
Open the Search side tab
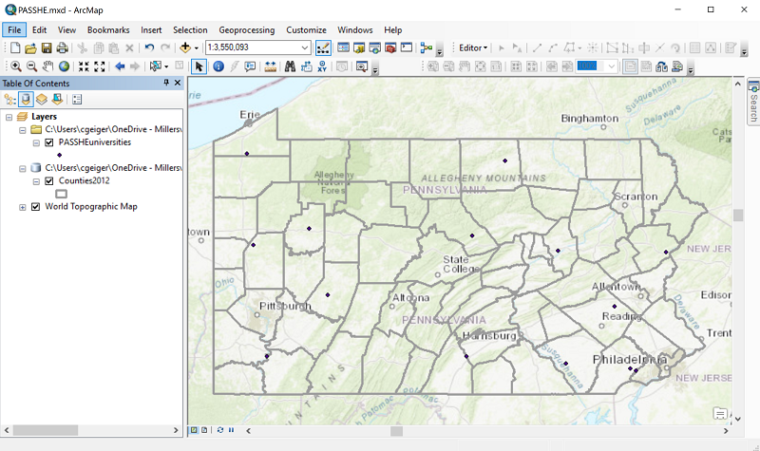[753, 102]
